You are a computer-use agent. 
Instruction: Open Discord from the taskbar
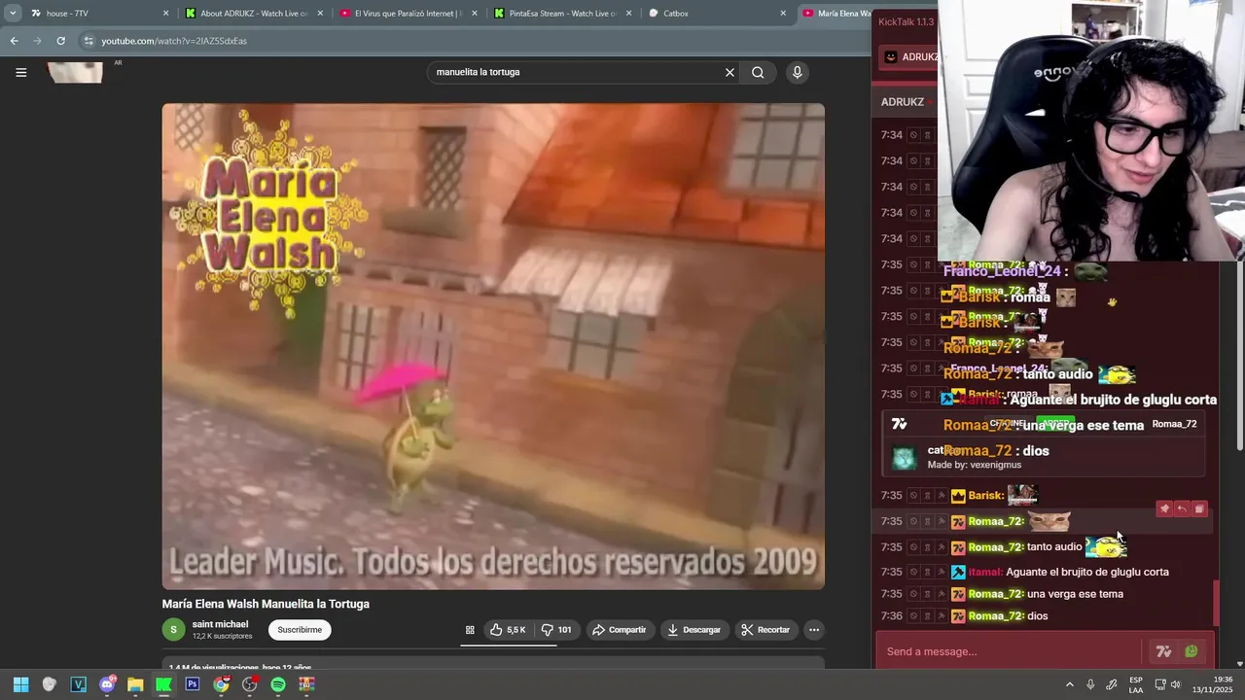point(107,684)
